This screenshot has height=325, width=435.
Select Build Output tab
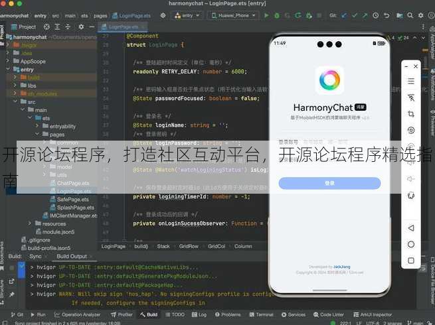pyautogui.click(x=72, y=256)
